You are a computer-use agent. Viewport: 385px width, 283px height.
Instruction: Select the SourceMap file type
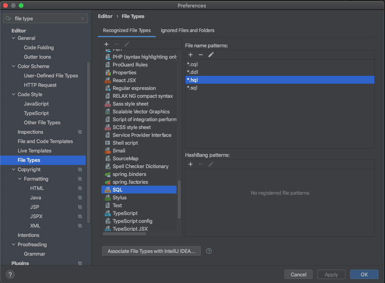[x=139, y=158]
